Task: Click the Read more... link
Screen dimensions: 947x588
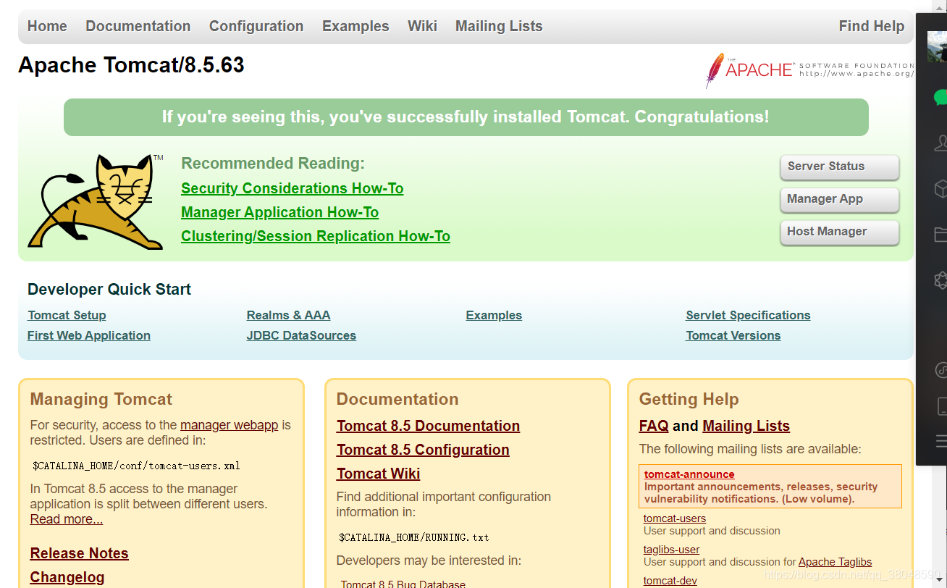Action: point(67,519)
